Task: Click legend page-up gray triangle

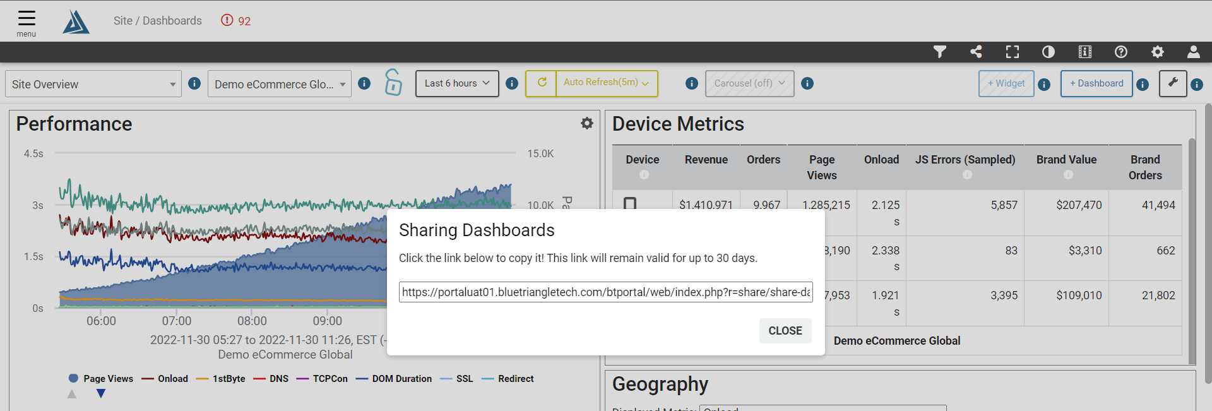Action: click(x=72, y=394)
